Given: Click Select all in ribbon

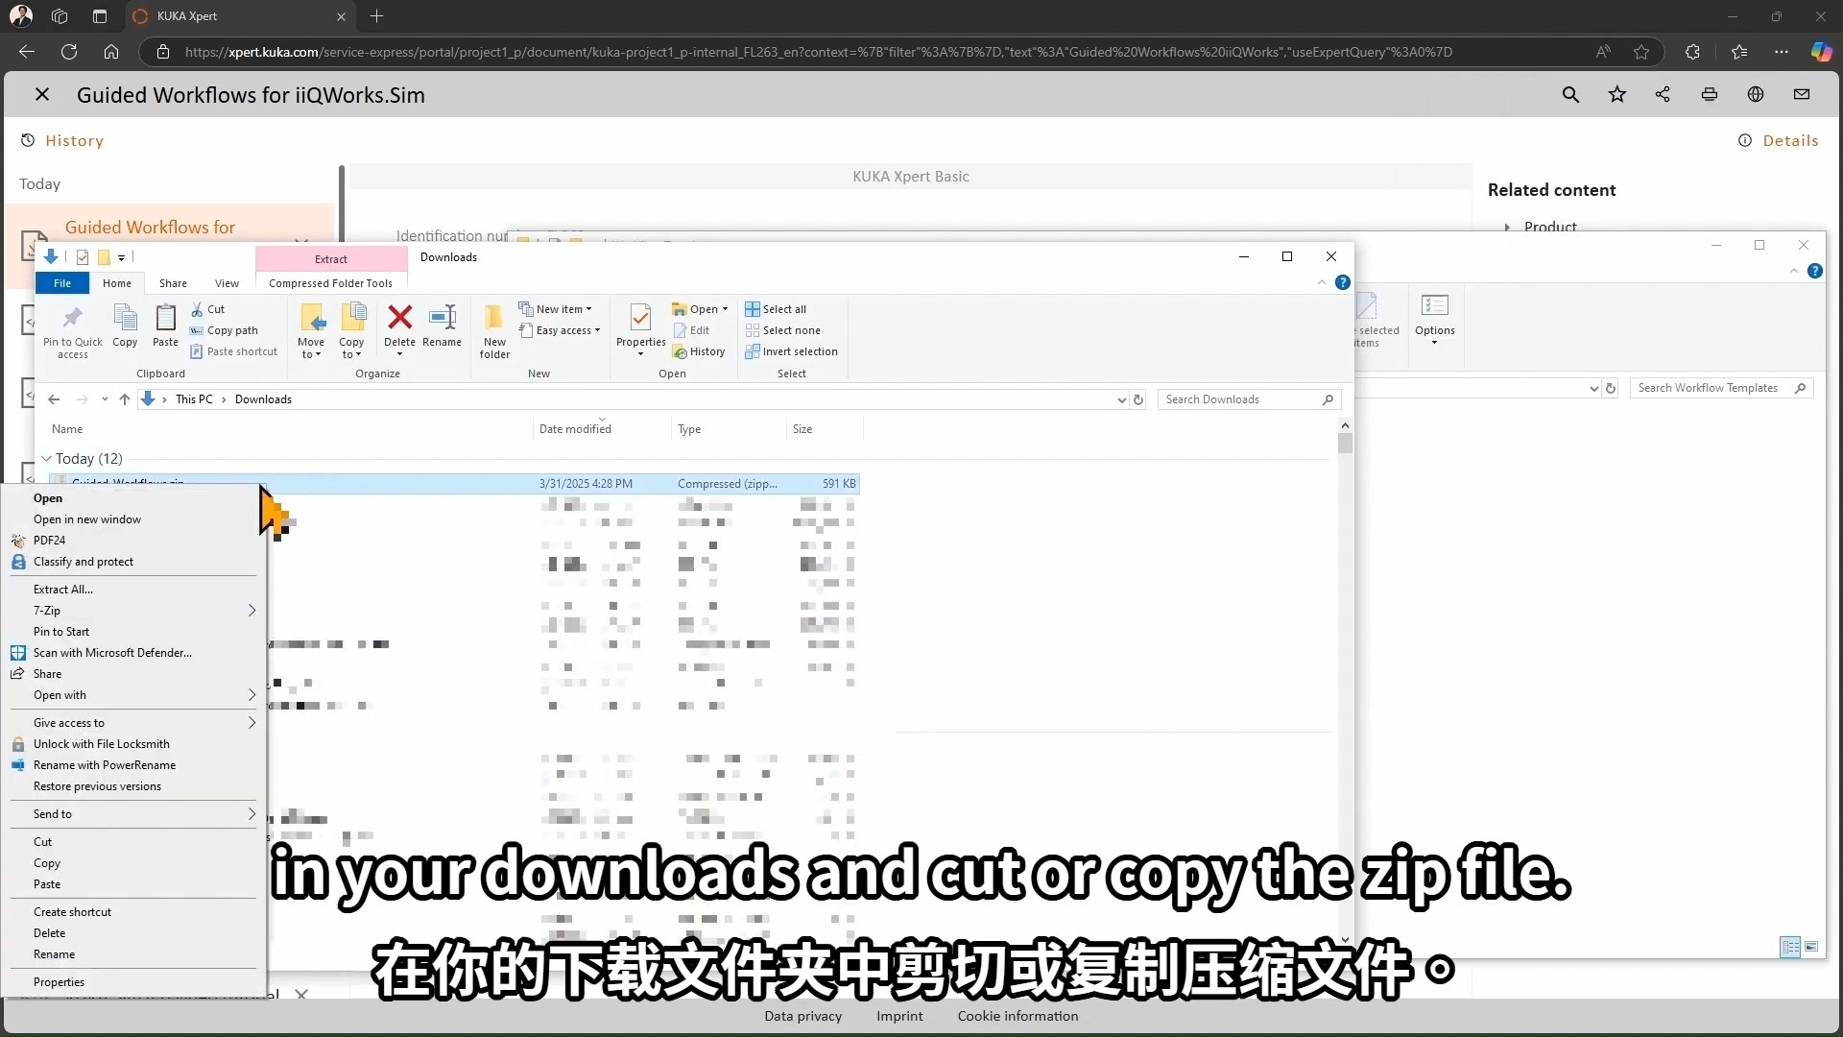Looking at the screenshot, I should (776, 309).
